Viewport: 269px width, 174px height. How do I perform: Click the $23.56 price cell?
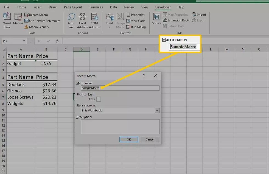tap(46, 91)
